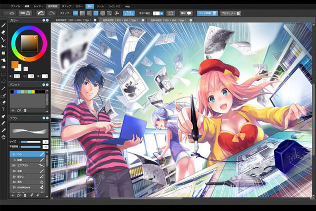Delete palette color trash icon

(x=25, y=110)
